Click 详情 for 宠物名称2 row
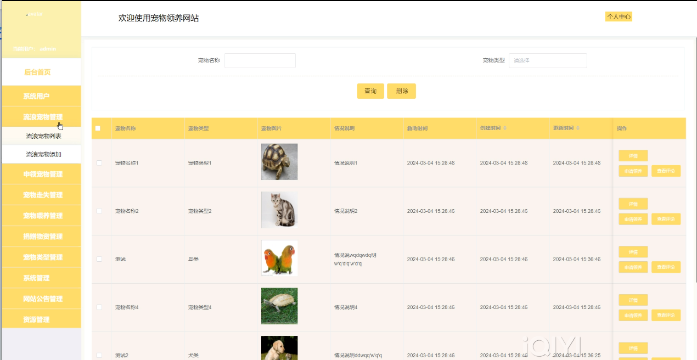Viewport: 697px width, 360px height. (633, 204)
